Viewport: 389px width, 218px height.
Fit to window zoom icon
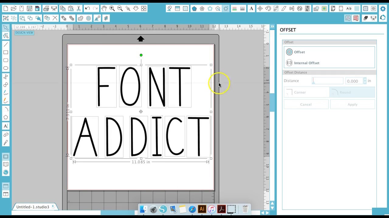point(144,8)
